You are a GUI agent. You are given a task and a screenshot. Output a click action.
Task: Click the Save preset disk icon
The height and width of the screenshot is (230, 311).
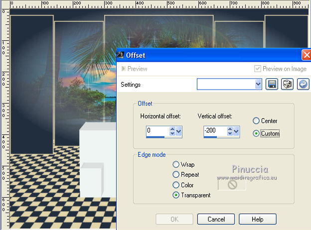pos(272,84)
